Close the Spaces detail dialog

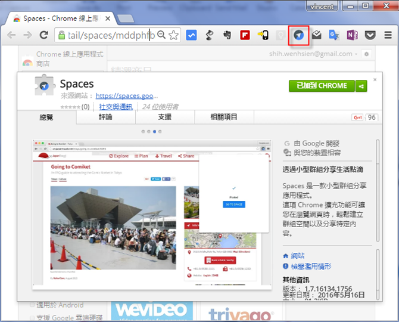pyautogui.click(x=375, y=80)
